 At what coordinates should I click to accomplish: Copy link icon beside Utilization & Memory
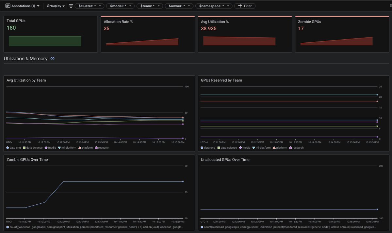(52, 59)
